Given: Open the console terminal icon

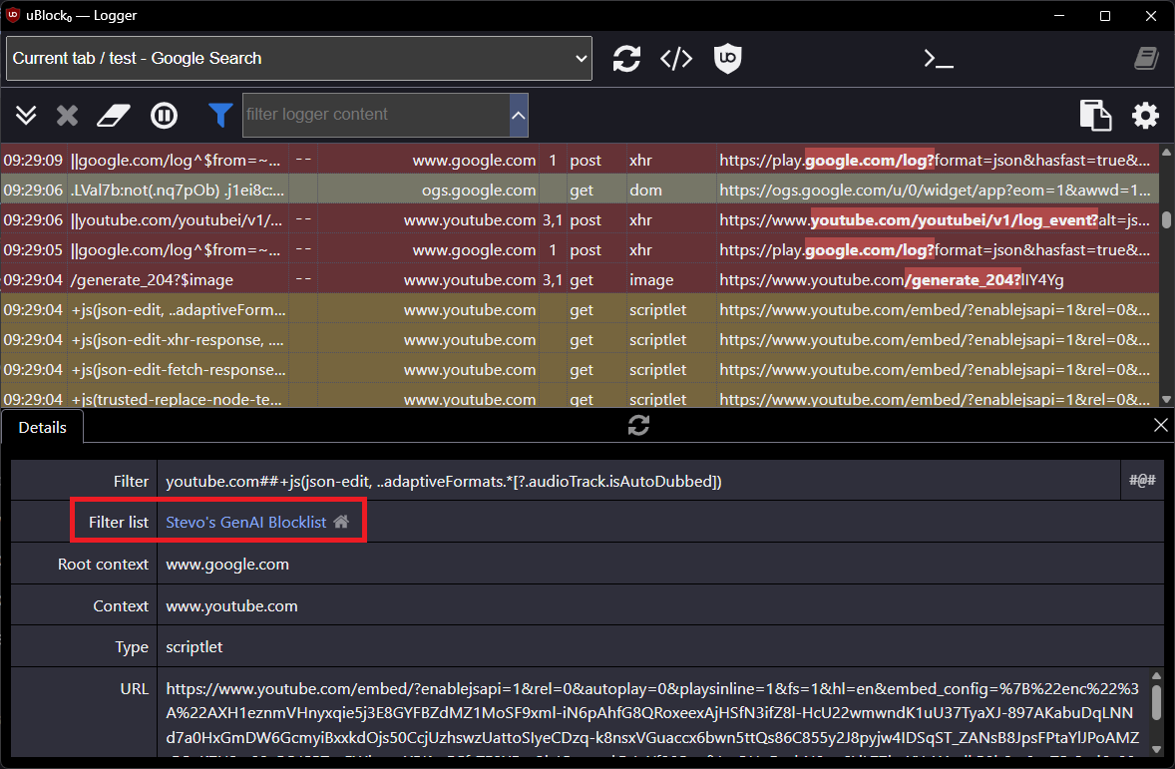Looking at the screenshot, I should click(939, 59).
